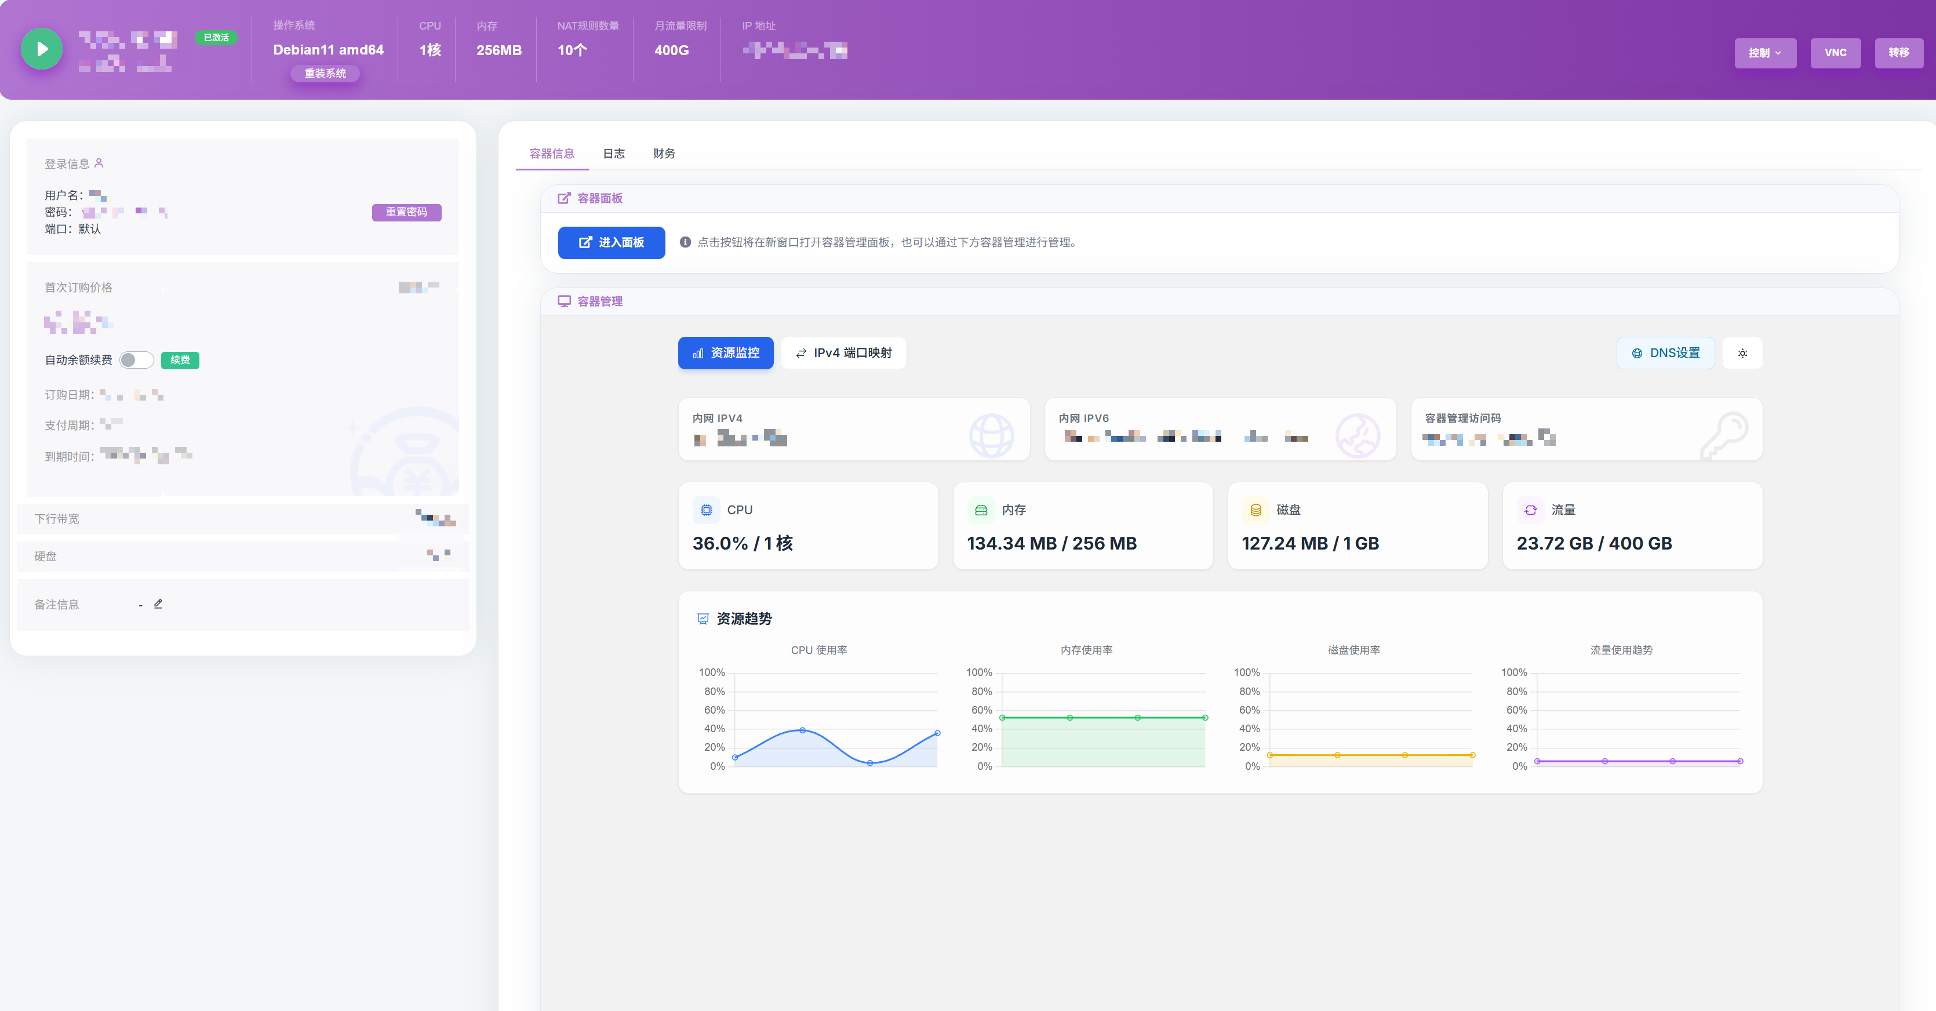The image size is (1936, 1011).
Task: Click the "10个" NAT rule count value
Action: pos(572,50)
